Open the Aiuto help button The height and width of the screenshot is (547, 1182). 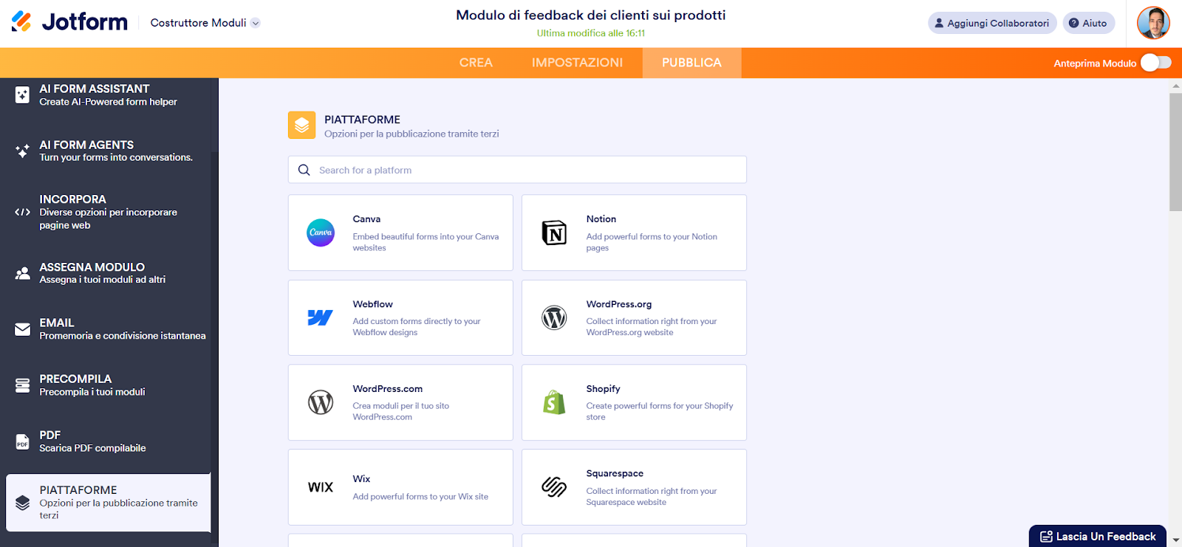click(1088, 23)
